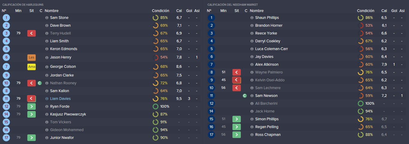Viewport: 409px width, 144px height.
Task: Click the red substitution arrow for Kelvin Osei-Addo
Action: tap(237, 80)
